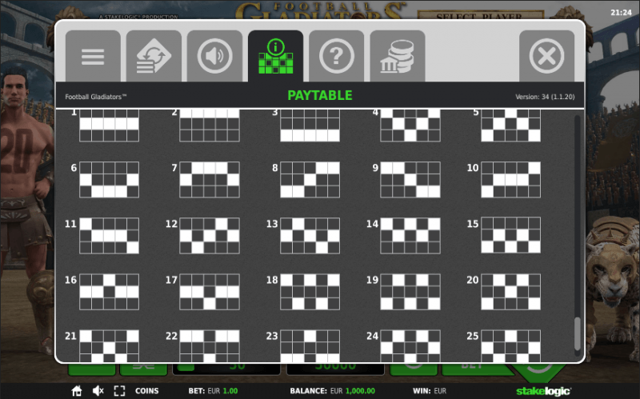
Task: Open the hamburger menu tab
Action: click(x=93, y=56)
